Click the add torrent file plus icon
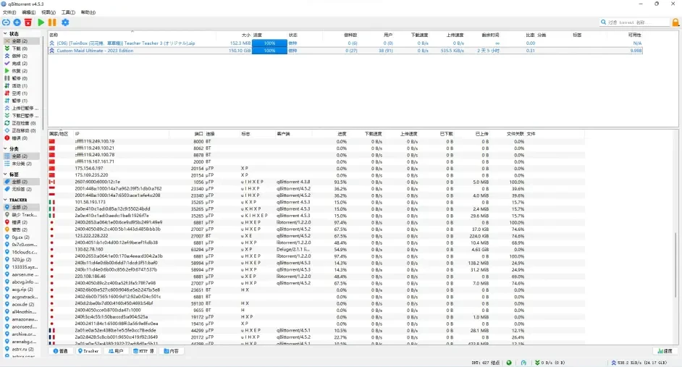The height and width of the screenshot is (367, 682). [x=17, y=22]
